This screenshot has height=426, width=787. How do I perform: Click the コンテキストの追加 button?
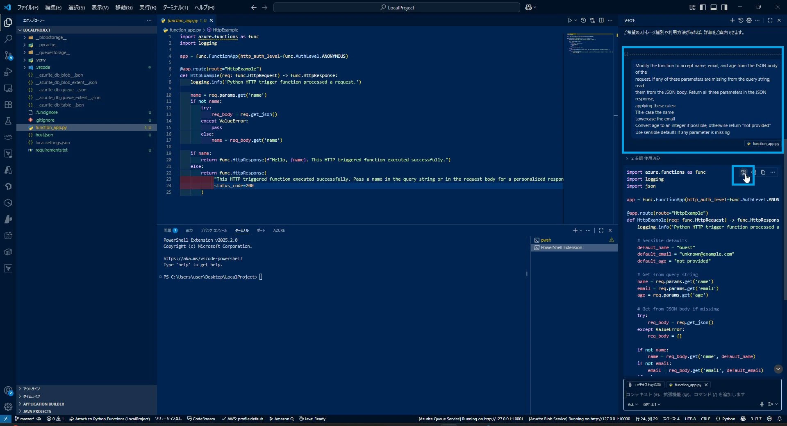pyautogui.click(x=645, y=385)
